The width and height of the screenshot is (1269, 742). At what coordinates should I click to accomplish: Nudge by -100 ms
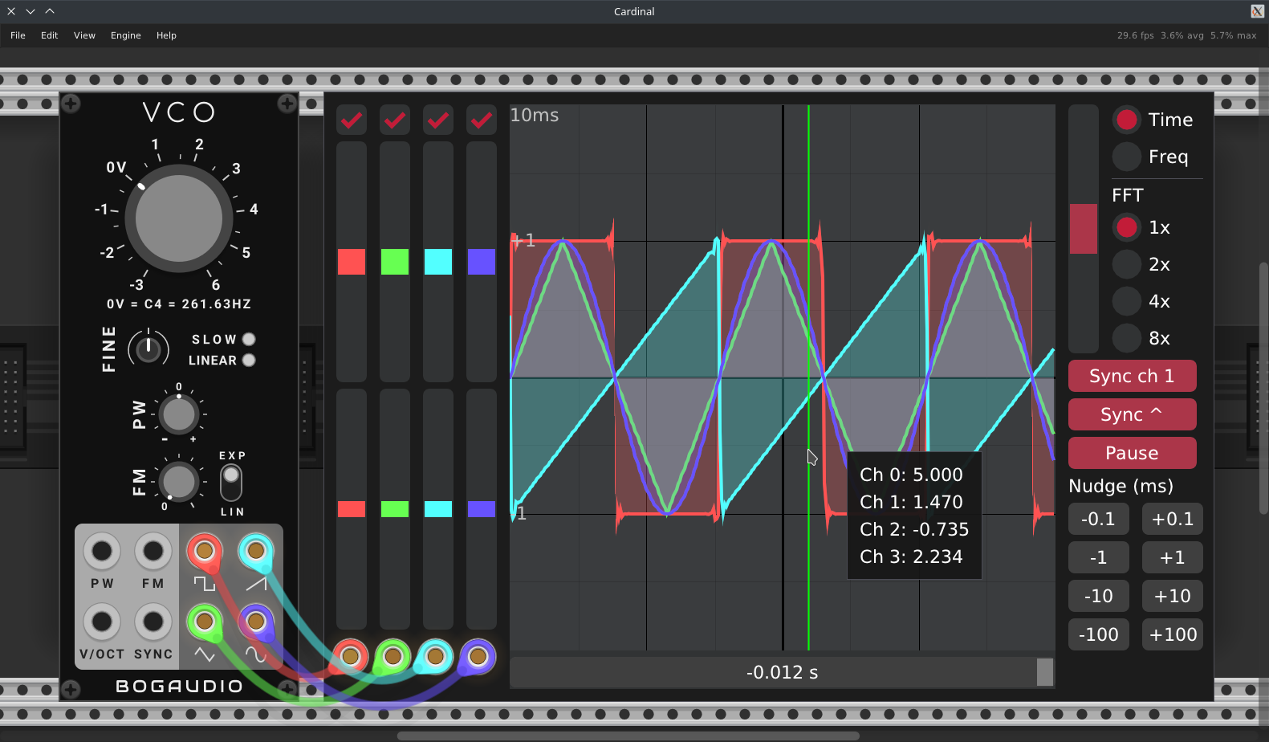1098,634
